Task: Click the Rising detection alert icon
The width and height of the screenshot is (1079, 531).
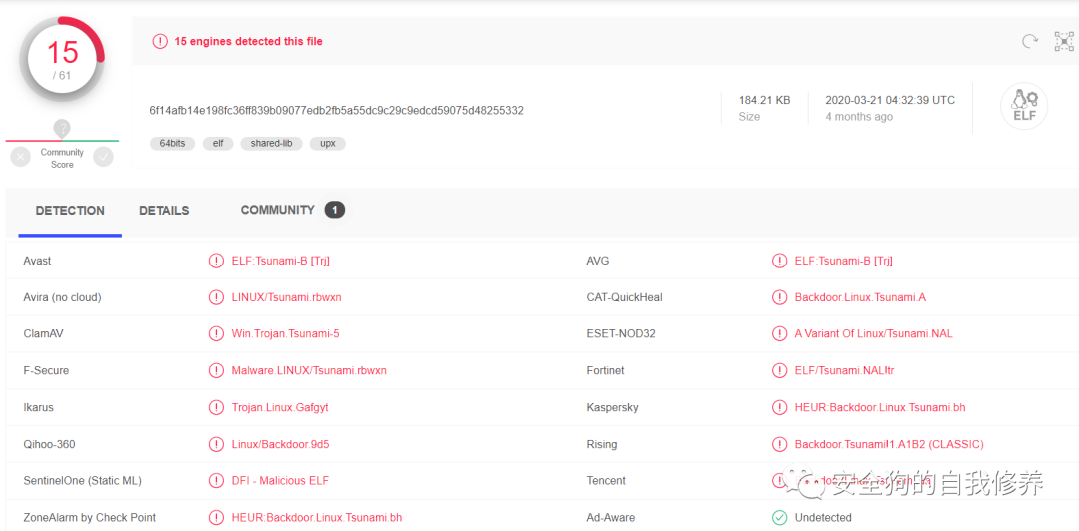Action: pyautogui.click(x=779, y=444)
